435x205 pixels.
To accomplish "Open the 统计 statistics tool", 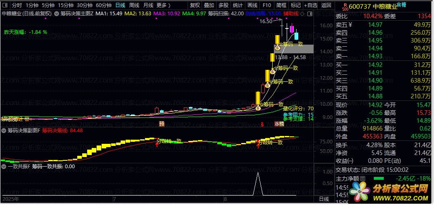I will click(x=238, y=5).
